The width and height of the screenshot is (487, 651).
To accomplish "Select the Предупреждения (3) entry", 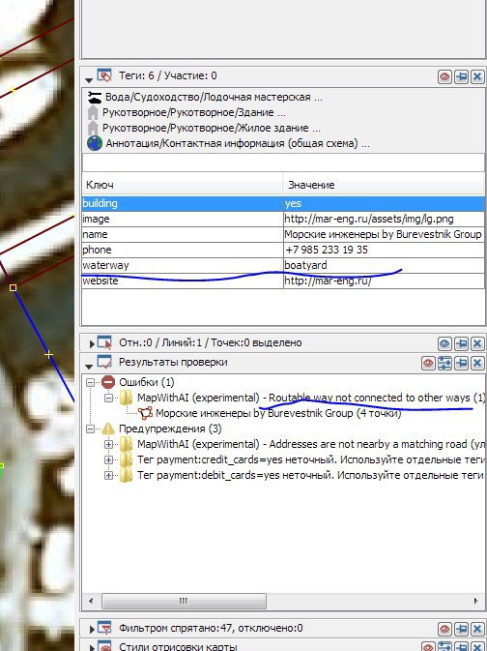I will 170,429.
